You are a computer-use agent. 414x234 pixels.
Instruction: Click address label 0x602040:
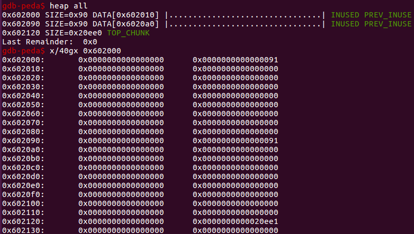point(23,96)
